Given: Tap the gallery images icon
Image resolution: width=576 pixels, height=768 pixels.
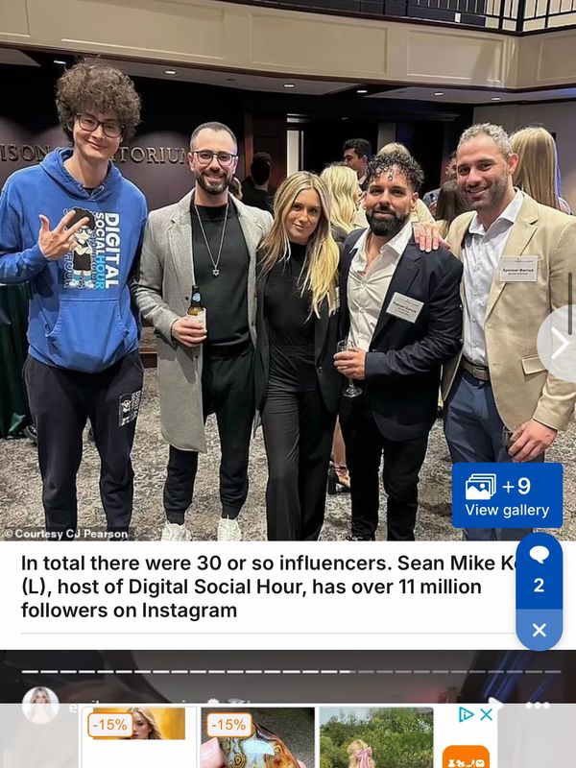Looking at the screenshot, I should coord(480,487).
